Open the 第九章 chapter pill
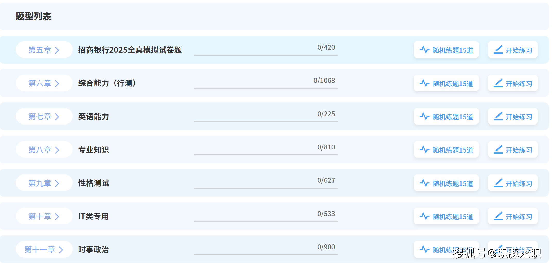555x265 pixels. [44, 183]
